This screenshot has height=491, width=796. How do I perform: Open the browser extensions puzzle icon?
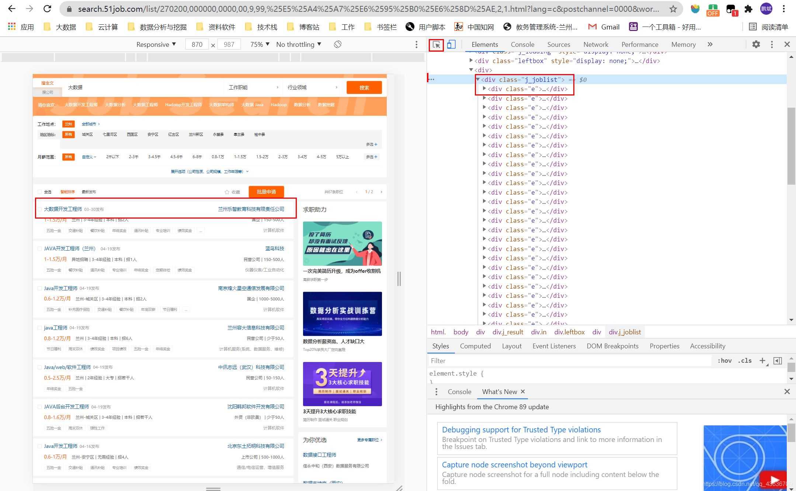748,9
